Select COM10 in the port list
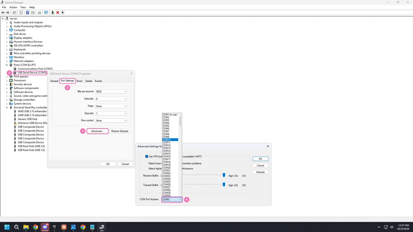413x232 pixels. click(x=170, y=140)
